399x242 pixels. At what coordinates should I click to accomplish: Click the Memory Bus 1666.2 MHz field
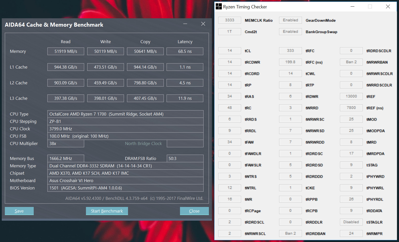pyautogui.click(x=66, y=158)
